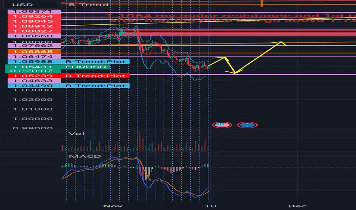Click the 1.01000 price scale value
Screen dimensions: 356x210
click(33, 109)
